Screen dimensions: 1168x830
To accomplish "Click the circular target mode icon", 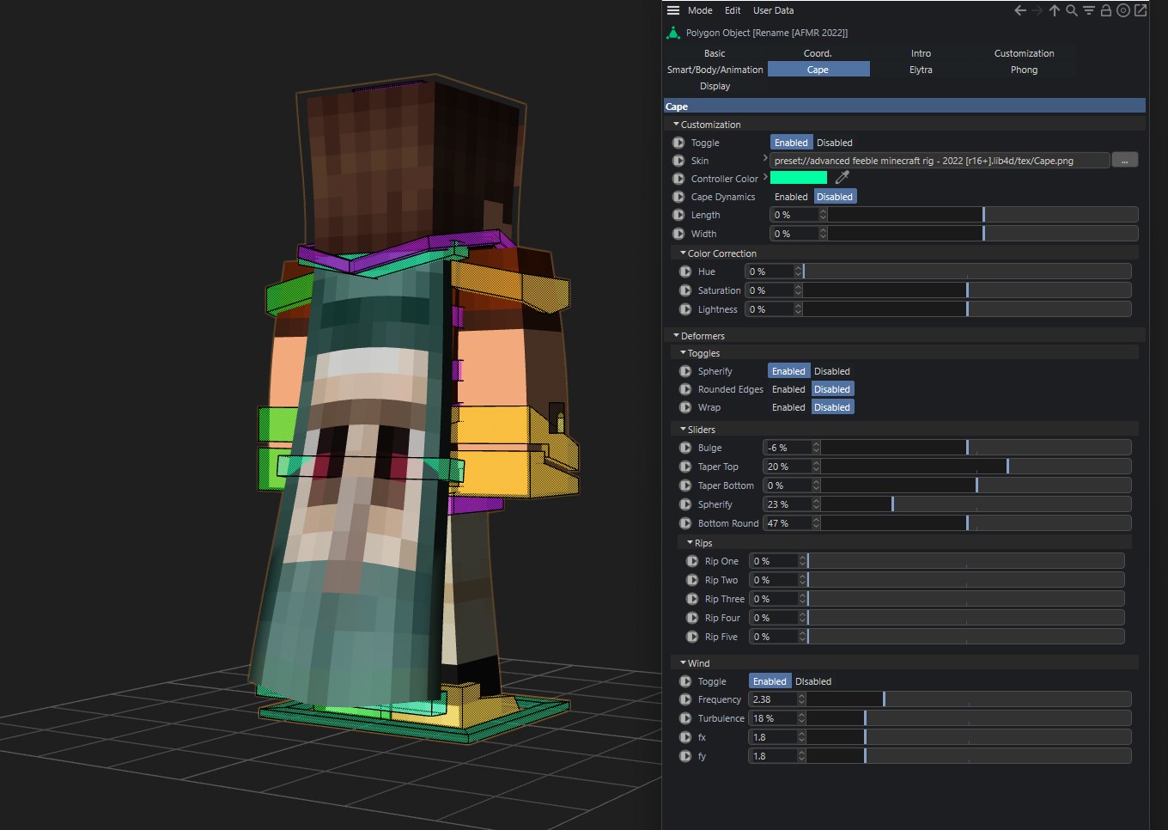I will [x=1123, y=10].
